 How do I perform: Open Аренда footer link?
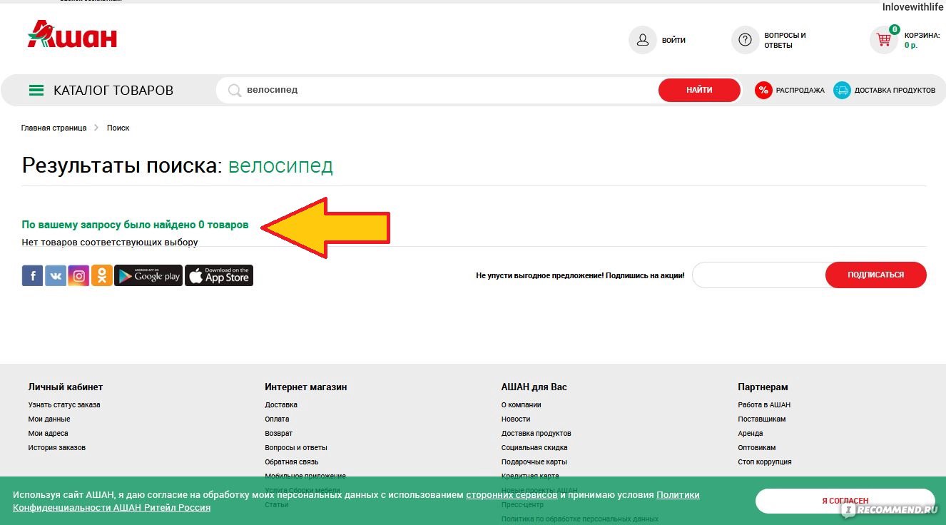pyautogui.click(x=751, y=433)
